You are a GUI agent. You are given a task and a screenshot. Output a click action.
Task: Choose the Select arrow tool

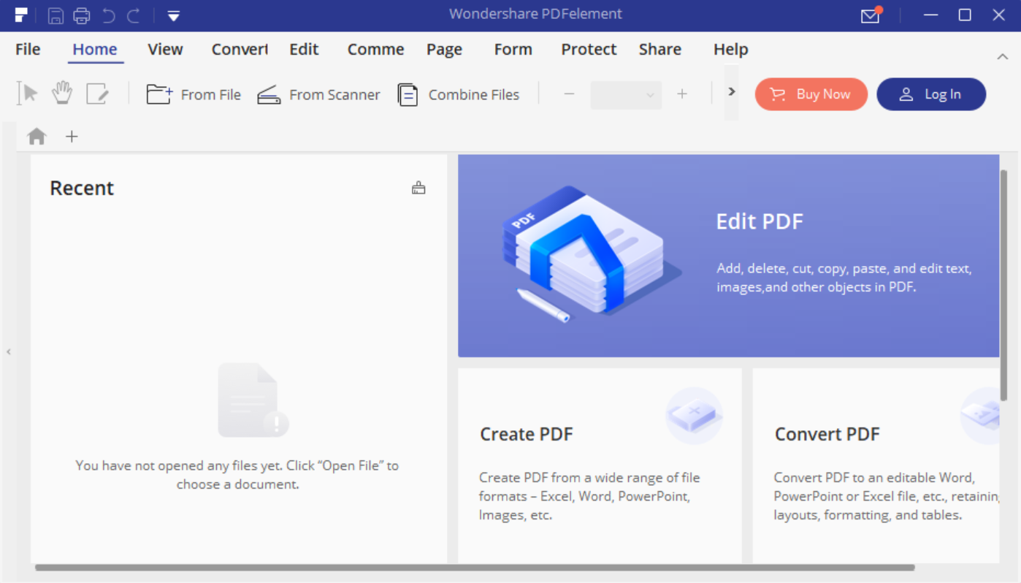pos(28,94)
